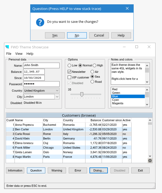Viewport: 162px width, 193px height.
Task: Close the Question dialog with the X icon
Action: 127,8
